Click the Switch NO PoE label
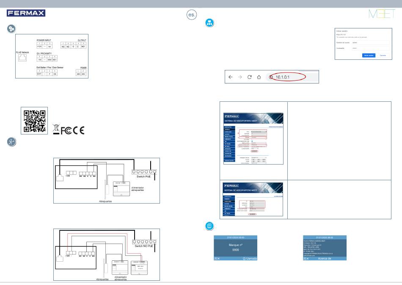 144,246
